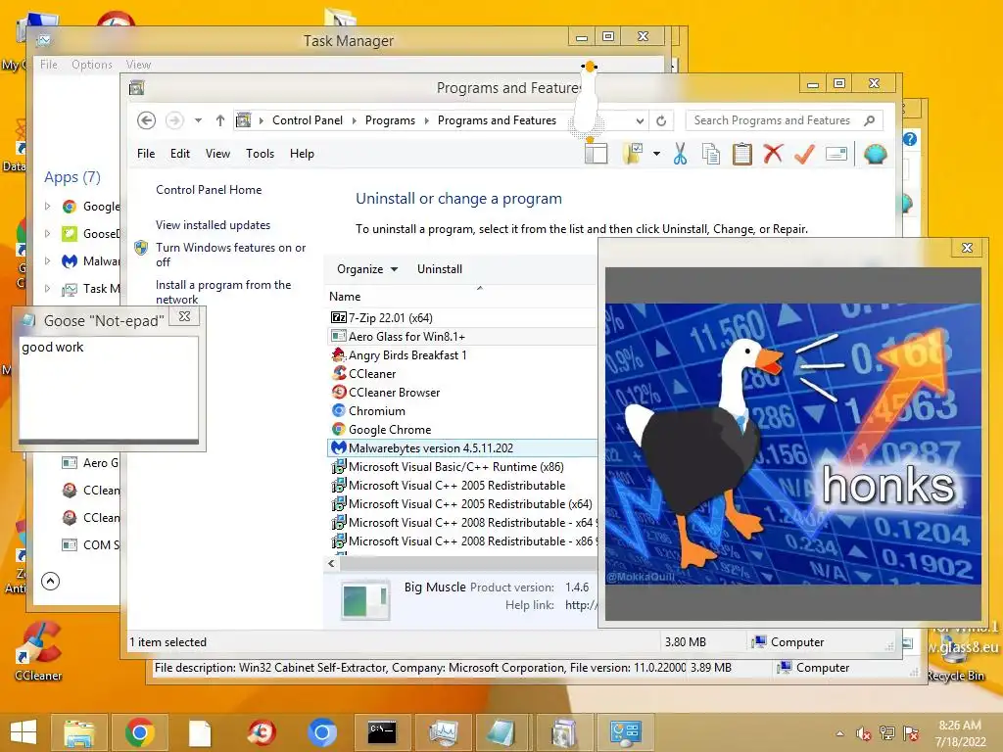Switch to Task Manager in the taskbar
This screenshot has height=752, width=1003.
(x=444, y=732)
